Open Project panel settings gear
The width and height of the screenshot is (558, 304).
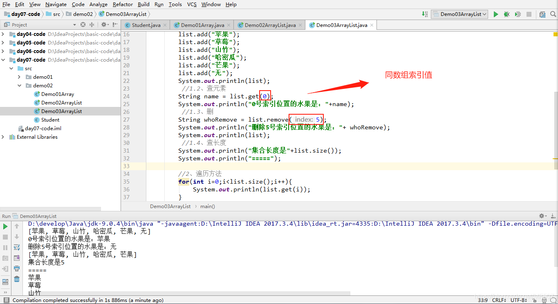[x=104, y=25]
